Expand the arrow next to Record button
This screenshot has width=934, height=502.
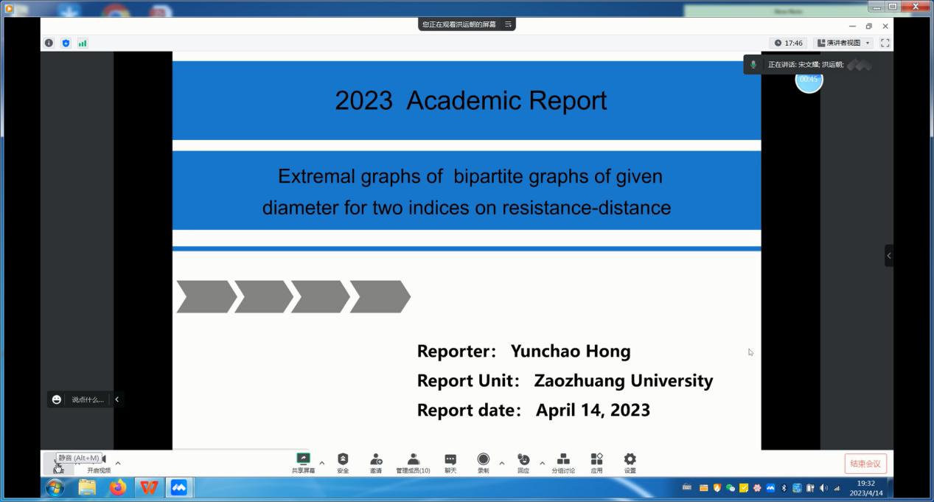pyautogui.click(x=502, y=464)
